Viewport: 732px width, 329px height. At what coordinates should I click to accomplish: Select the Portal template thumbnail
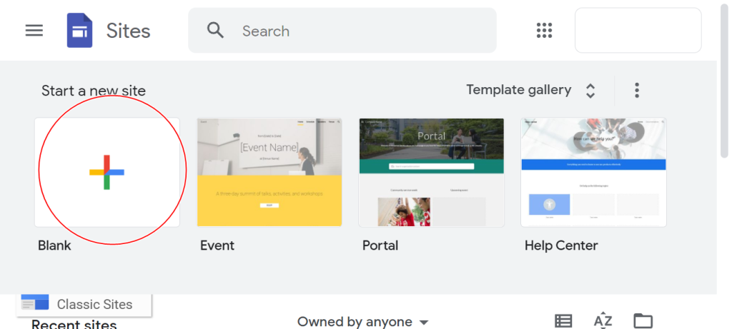(x=431, y=172)
